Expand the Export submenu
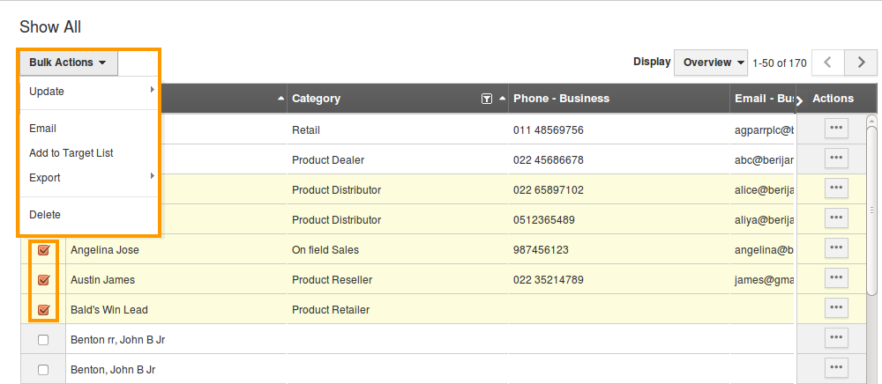The image size is (882, 384). click(x=88, y=178)
